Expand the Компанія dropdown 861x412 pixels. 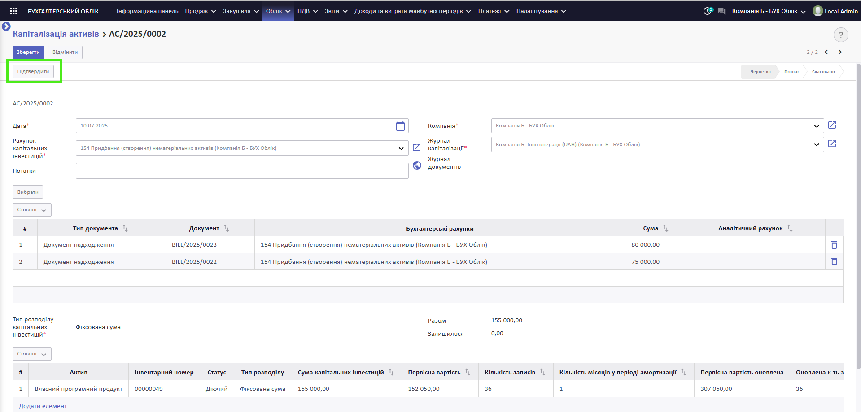coord(817,126)
